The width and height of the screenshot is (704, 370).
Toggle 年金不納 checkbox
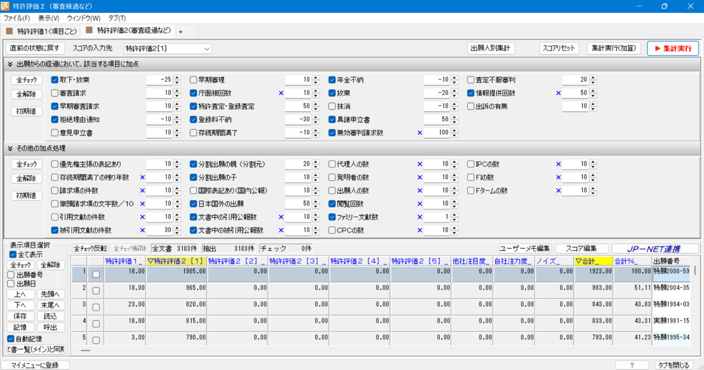332,80
